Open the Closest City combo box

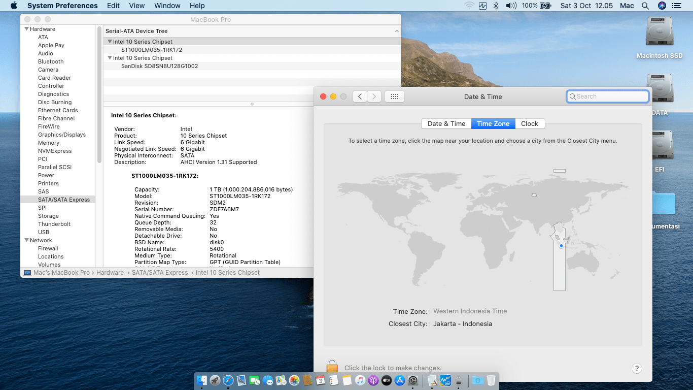click(462, 324)
